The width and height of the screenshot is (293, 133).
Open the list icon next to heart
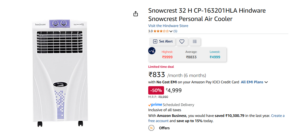coord(195,41)
